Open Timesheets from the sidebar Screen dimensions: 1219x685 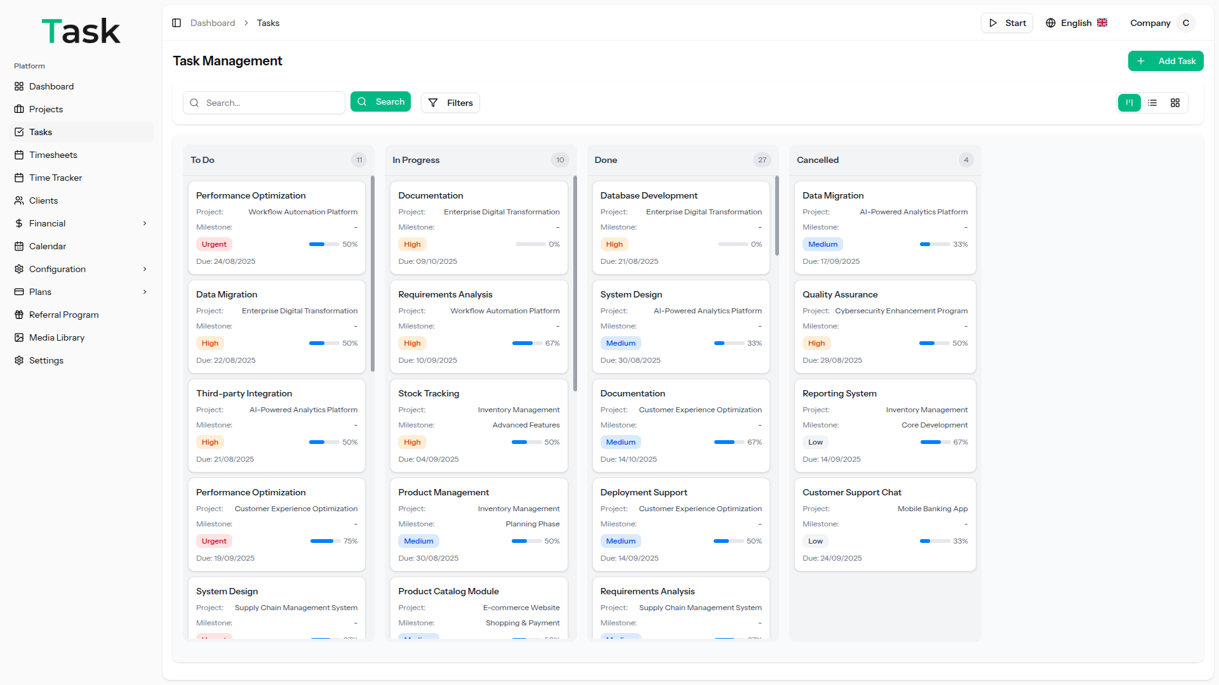point(53,155)
